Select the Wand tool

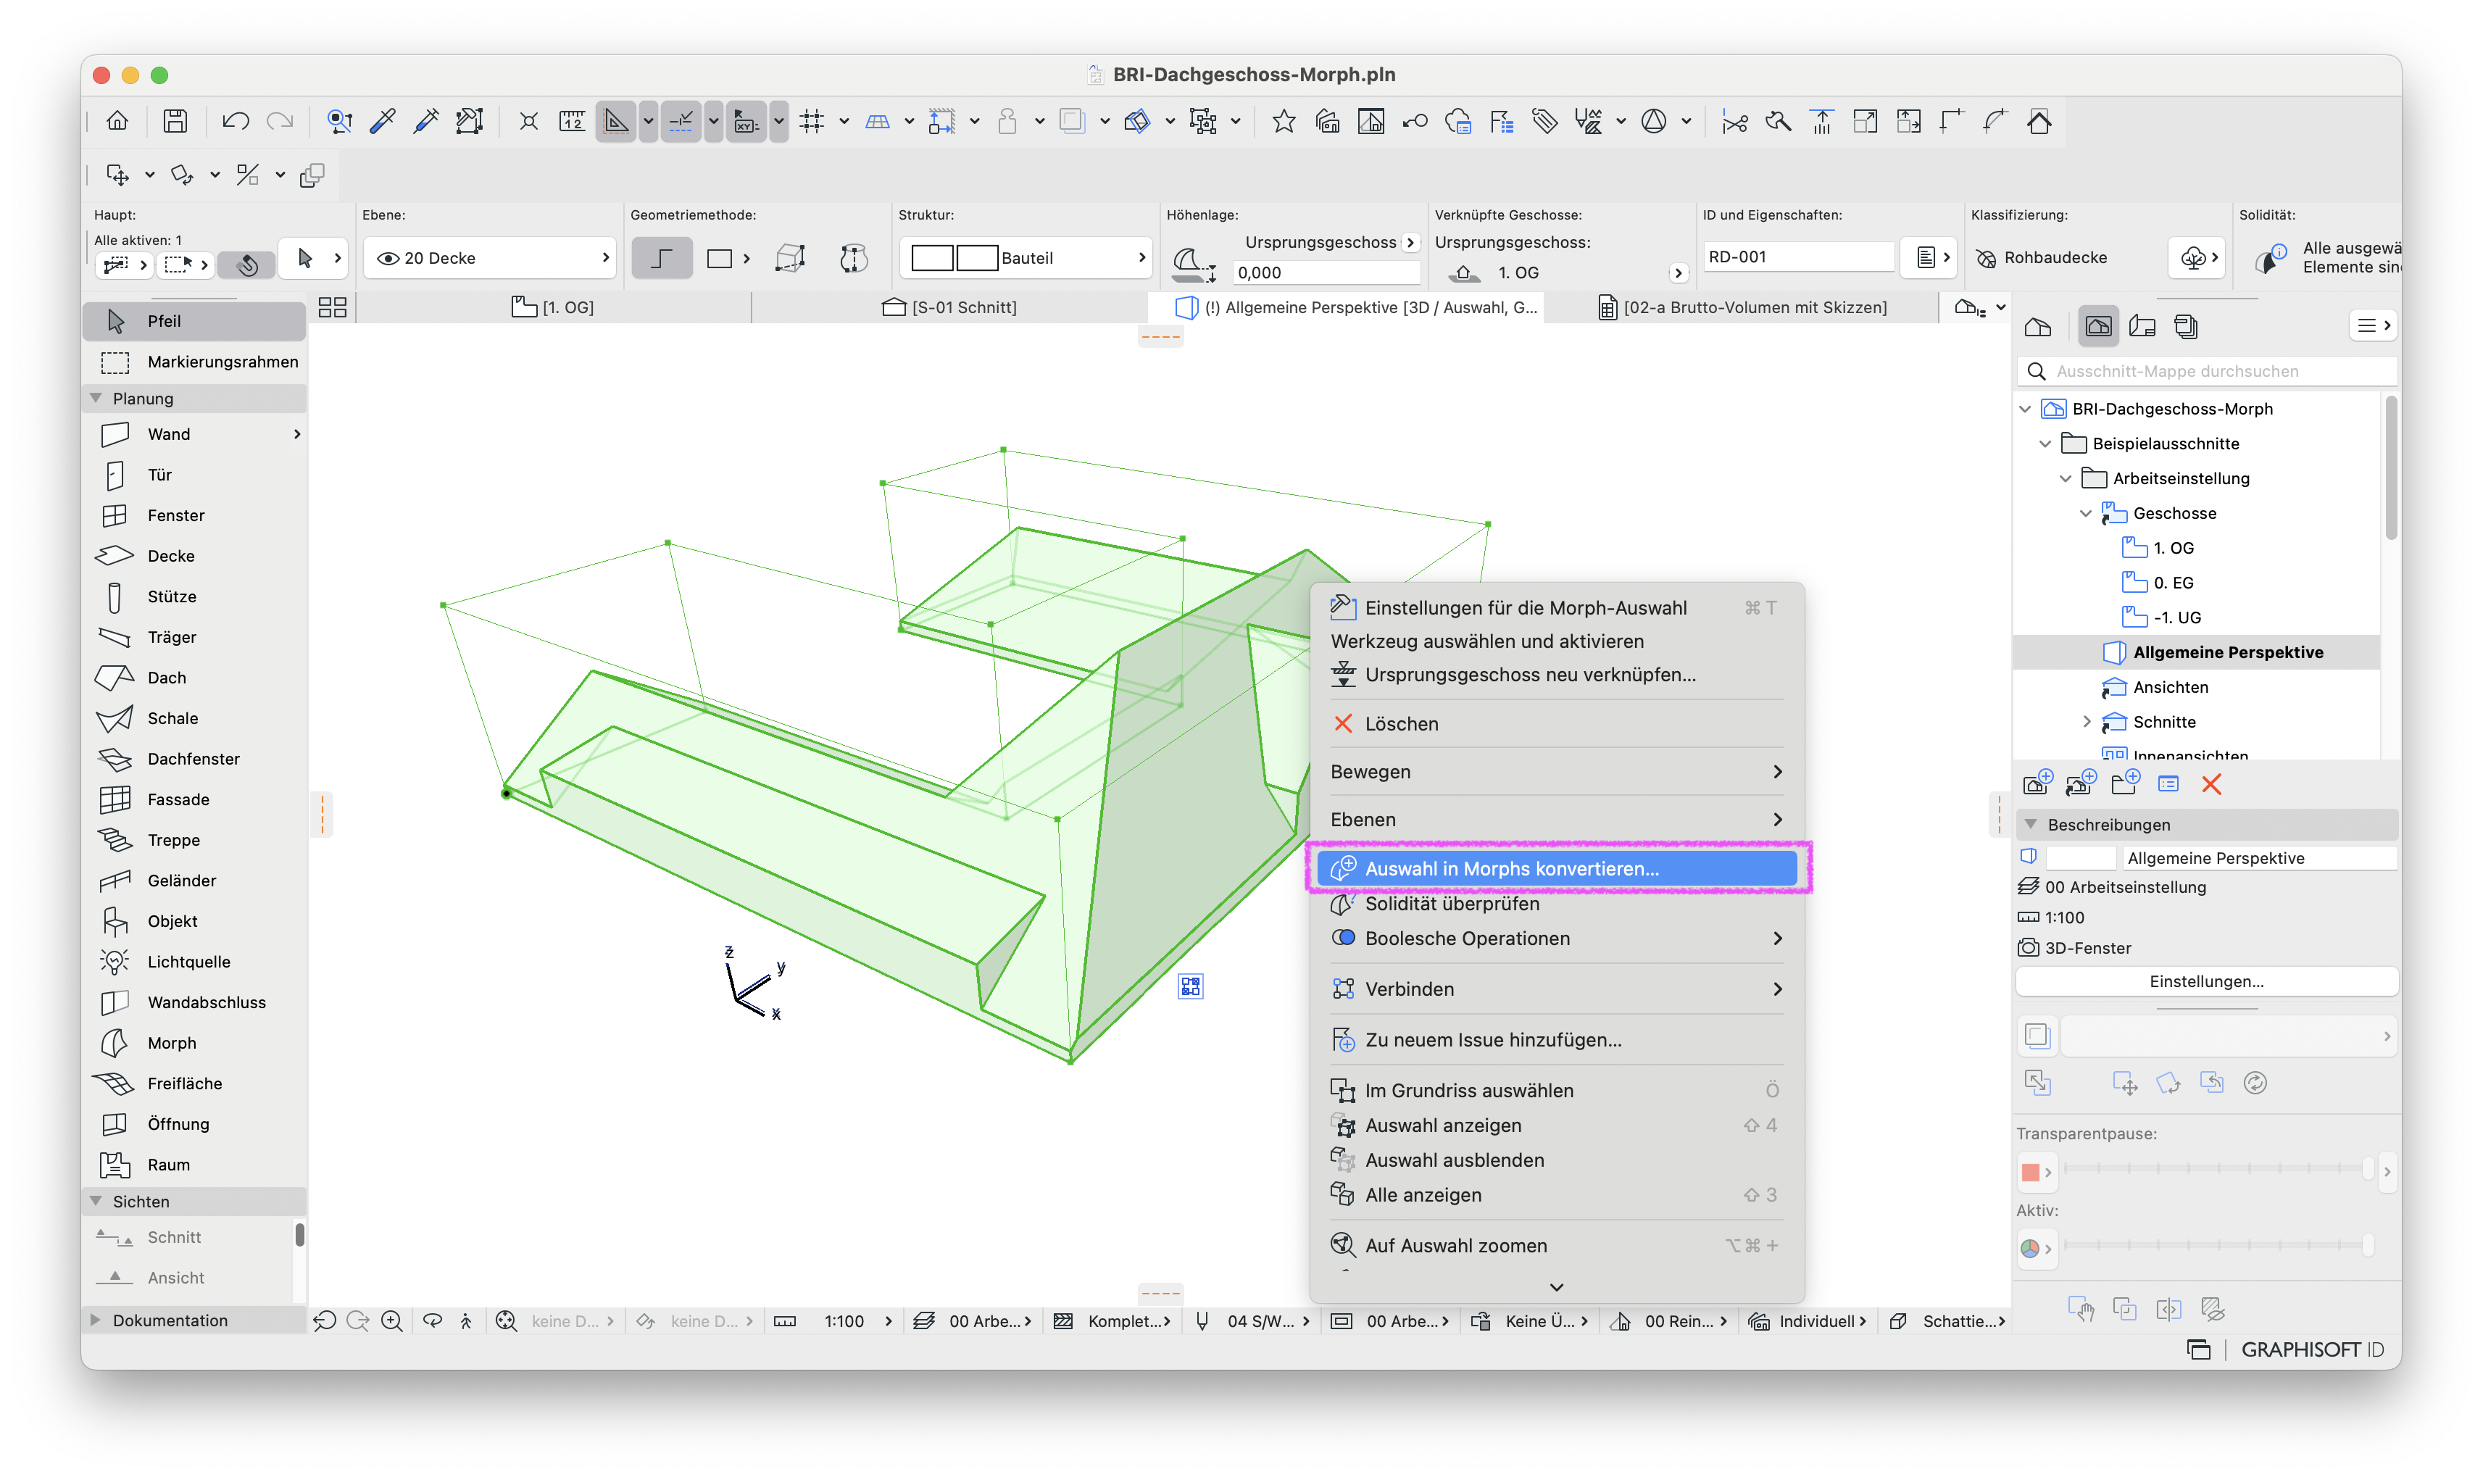point(194,434)
